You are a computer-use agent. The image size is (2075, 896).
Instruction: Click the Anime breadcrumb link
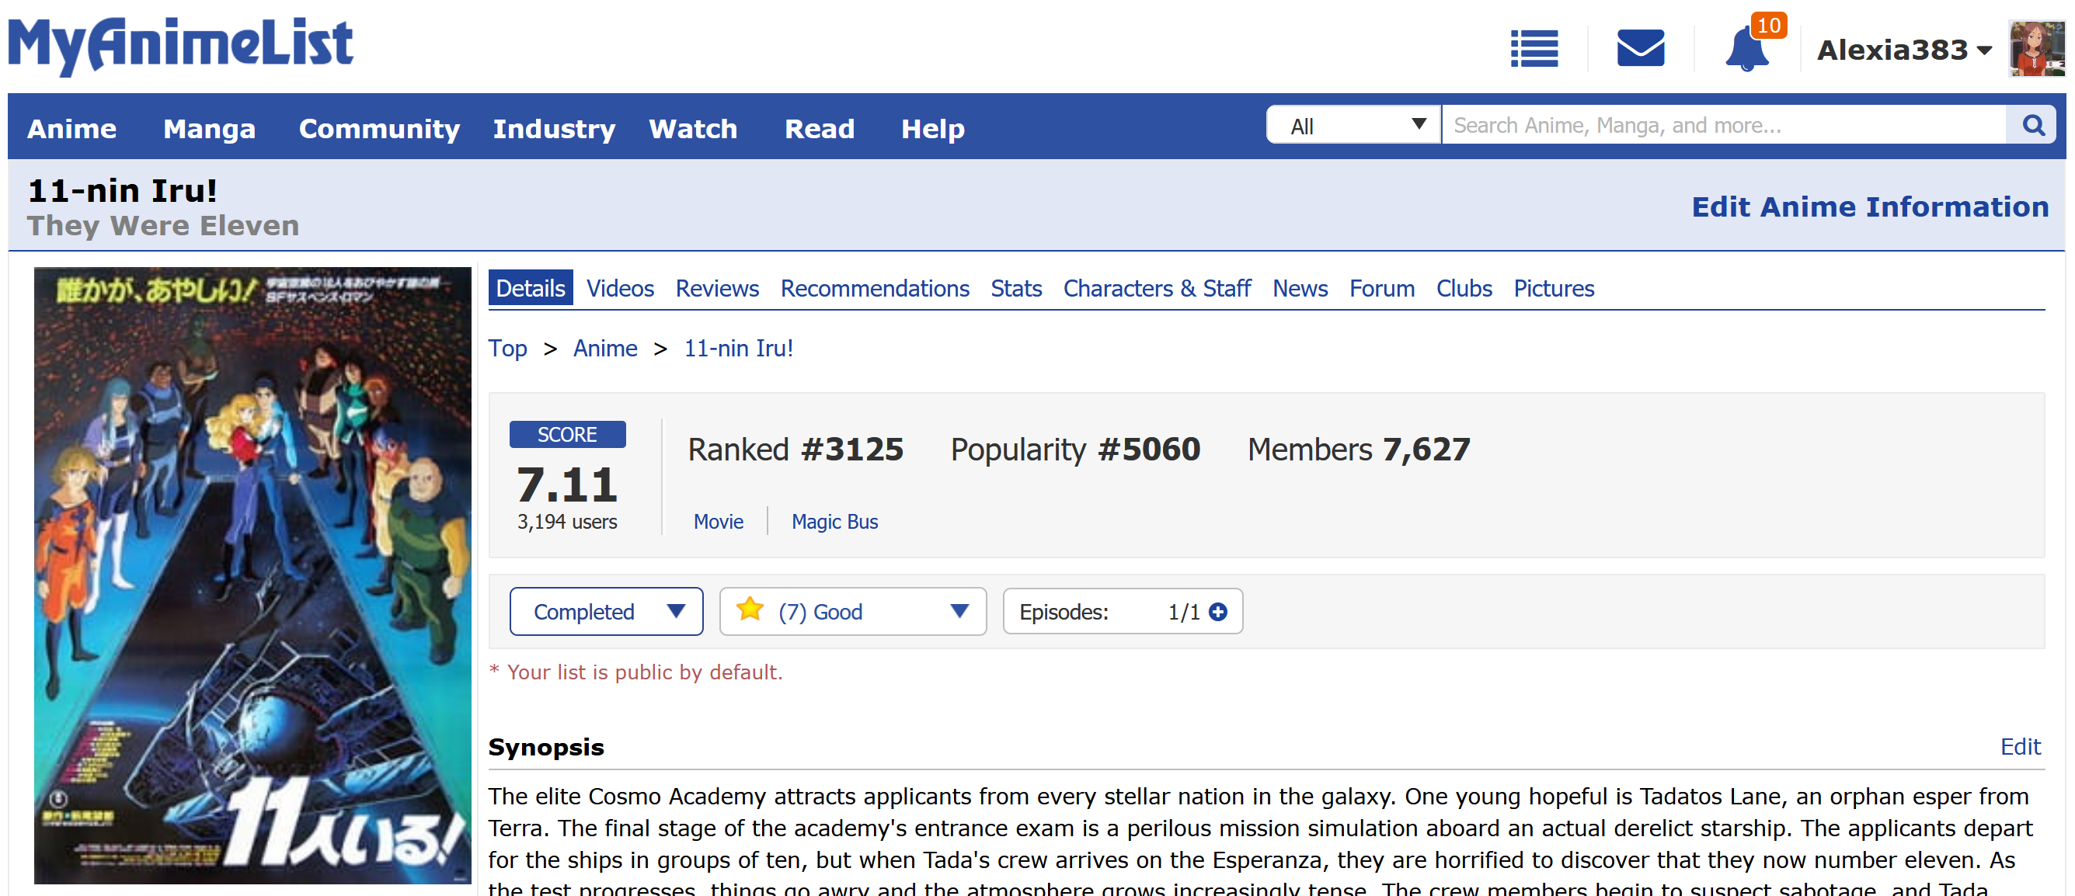click(x=605, y=349)
